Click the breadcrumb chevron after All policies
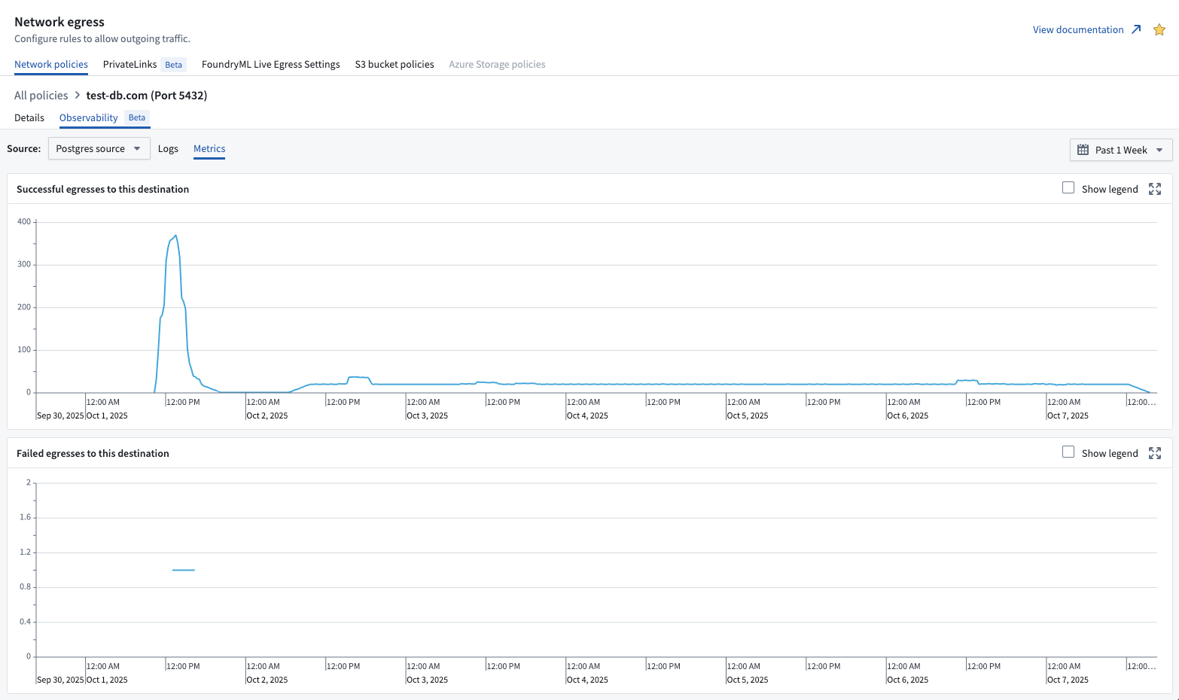Viewport: 1179px width, 700px height. (77, 96)
